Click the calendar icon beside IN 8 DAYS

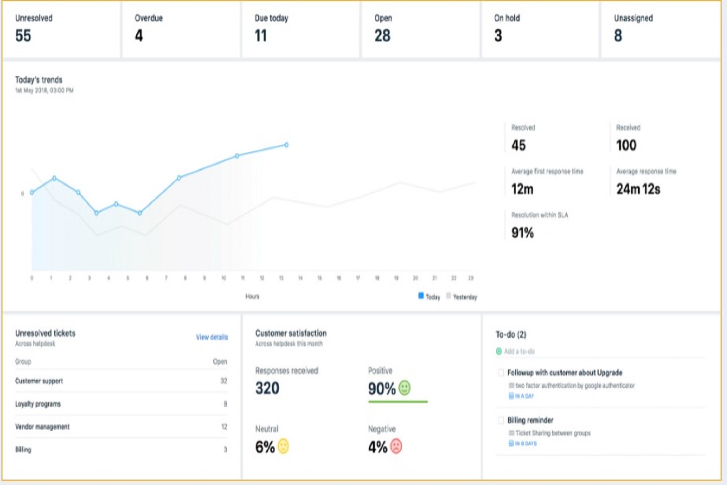(x=511, y=443)
